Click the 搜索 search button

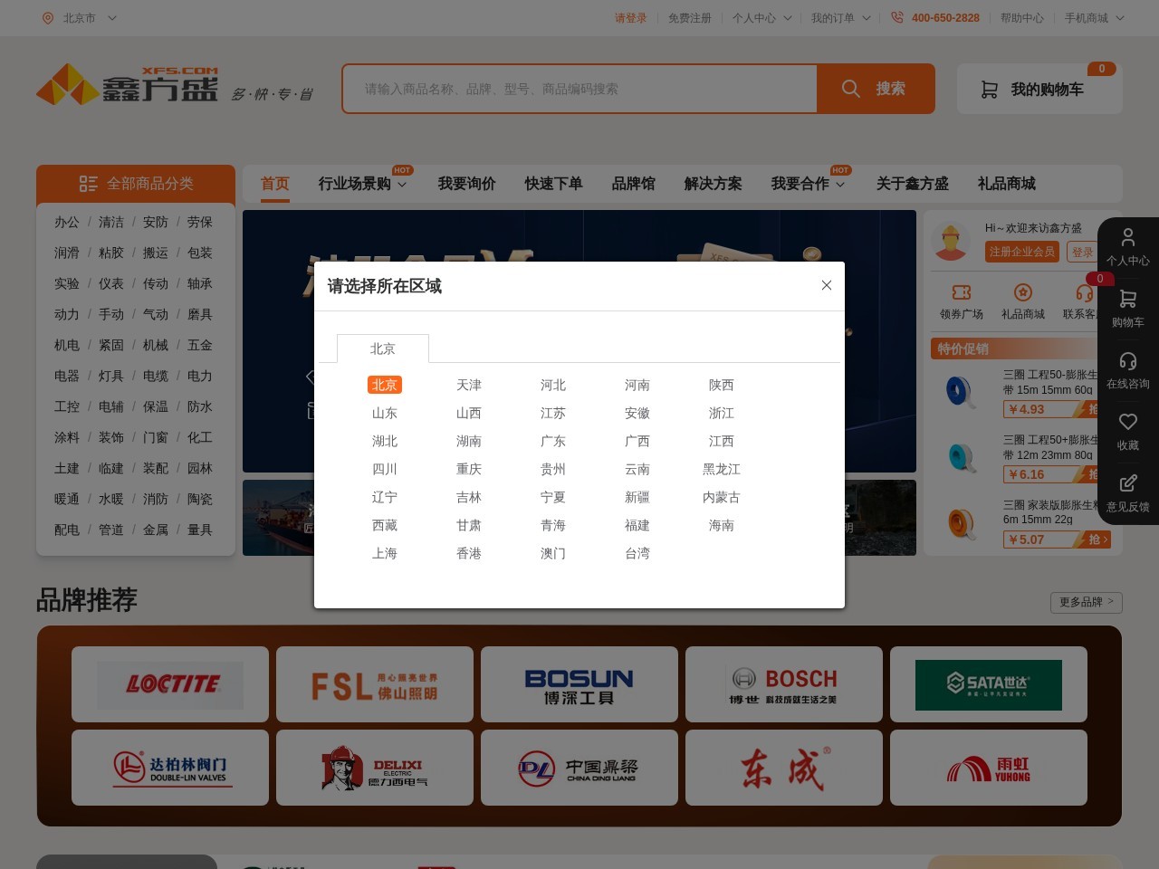(x=876, y=89)
